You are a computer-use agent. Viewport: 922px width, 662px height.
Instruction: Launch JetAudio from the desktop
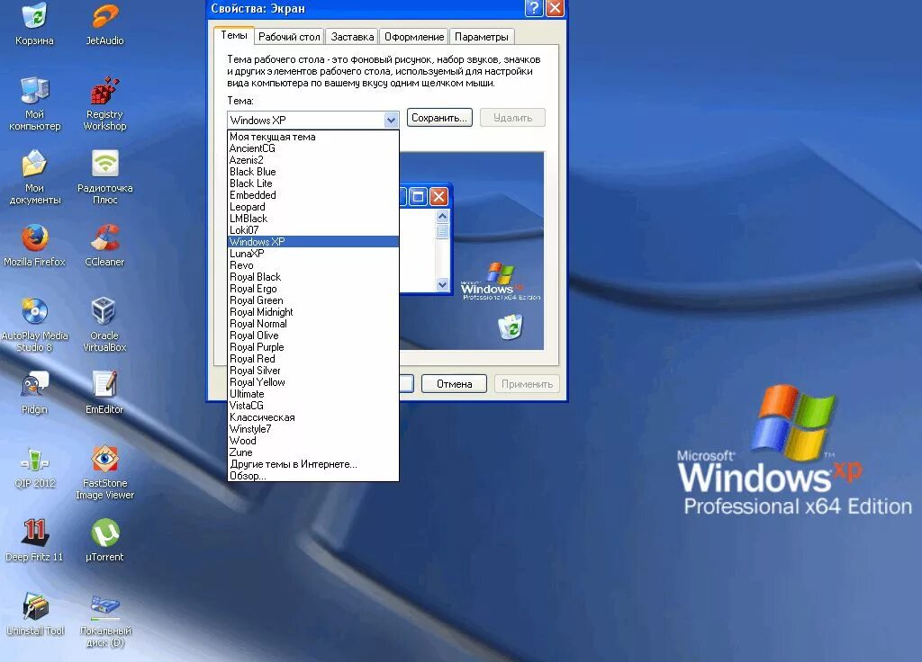click(x=104, y=23)
